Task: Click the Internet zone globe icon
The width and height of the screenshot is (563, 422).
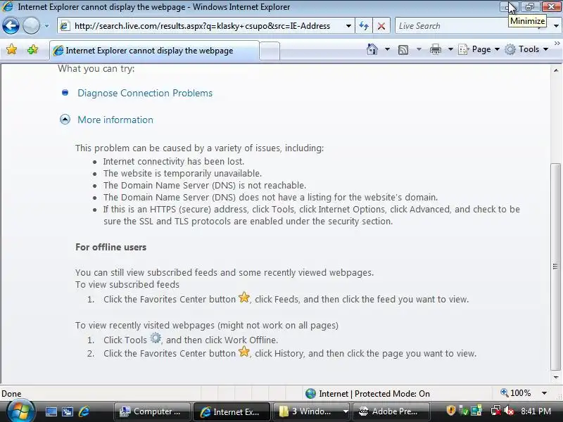Action: 310,394
